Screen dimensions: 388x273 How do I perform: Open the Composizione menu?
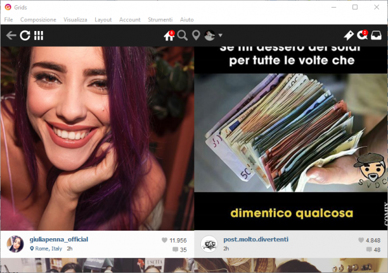(x=38, y=20)
